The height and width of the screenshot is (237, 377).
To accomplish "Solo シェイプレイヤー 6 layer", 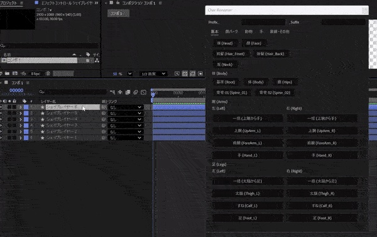I will click(9, 107).
